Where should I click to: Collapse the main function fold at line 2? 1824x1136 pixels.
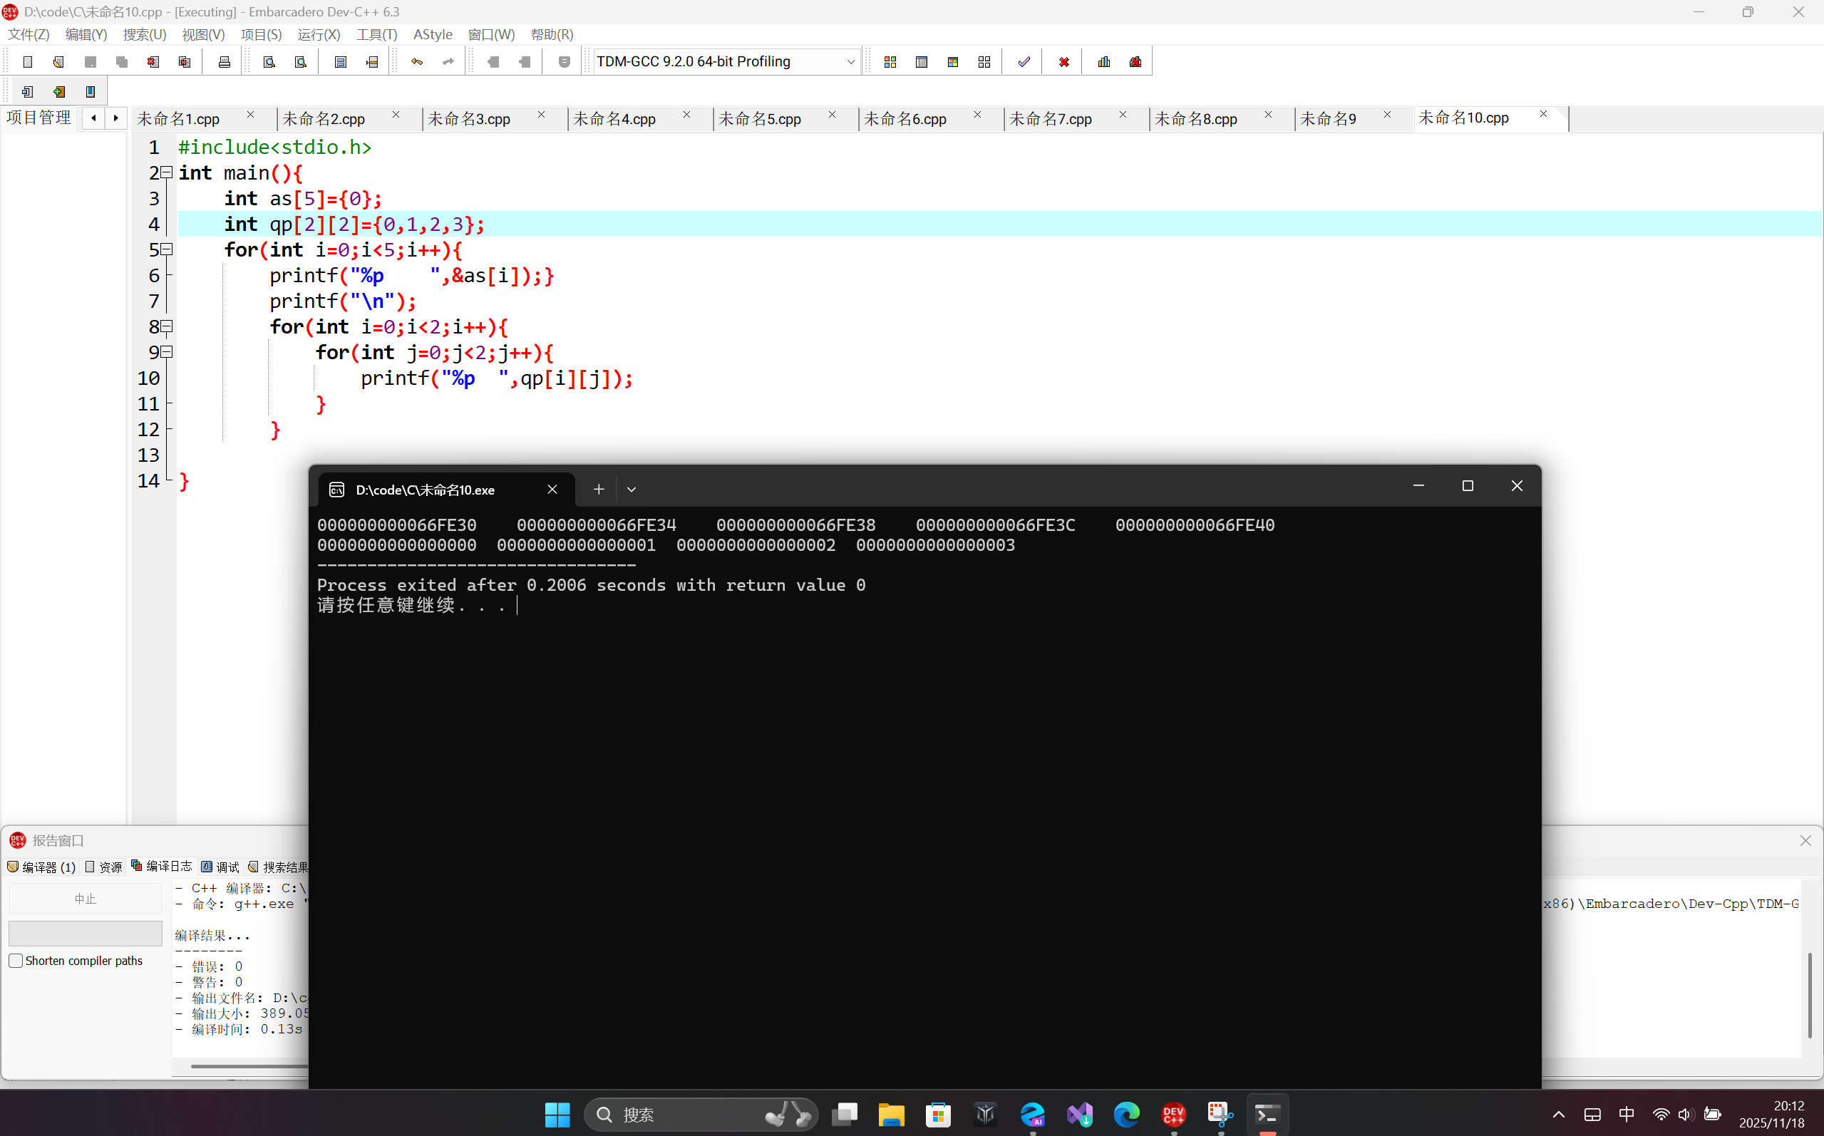168,172
